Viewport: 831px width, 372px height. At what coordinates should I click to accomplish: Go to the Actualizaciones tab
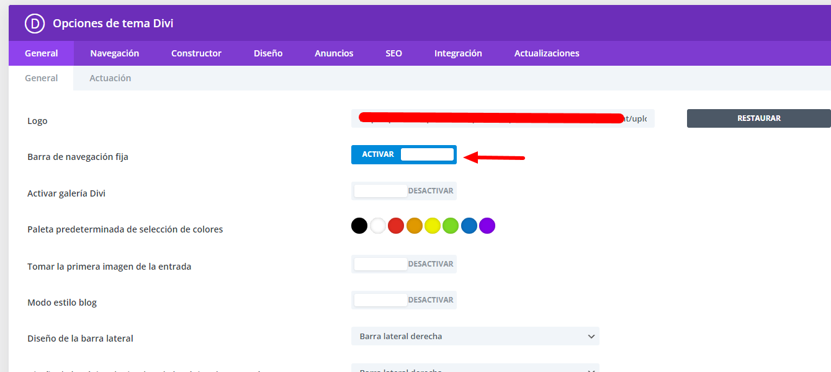click(547, 53)
